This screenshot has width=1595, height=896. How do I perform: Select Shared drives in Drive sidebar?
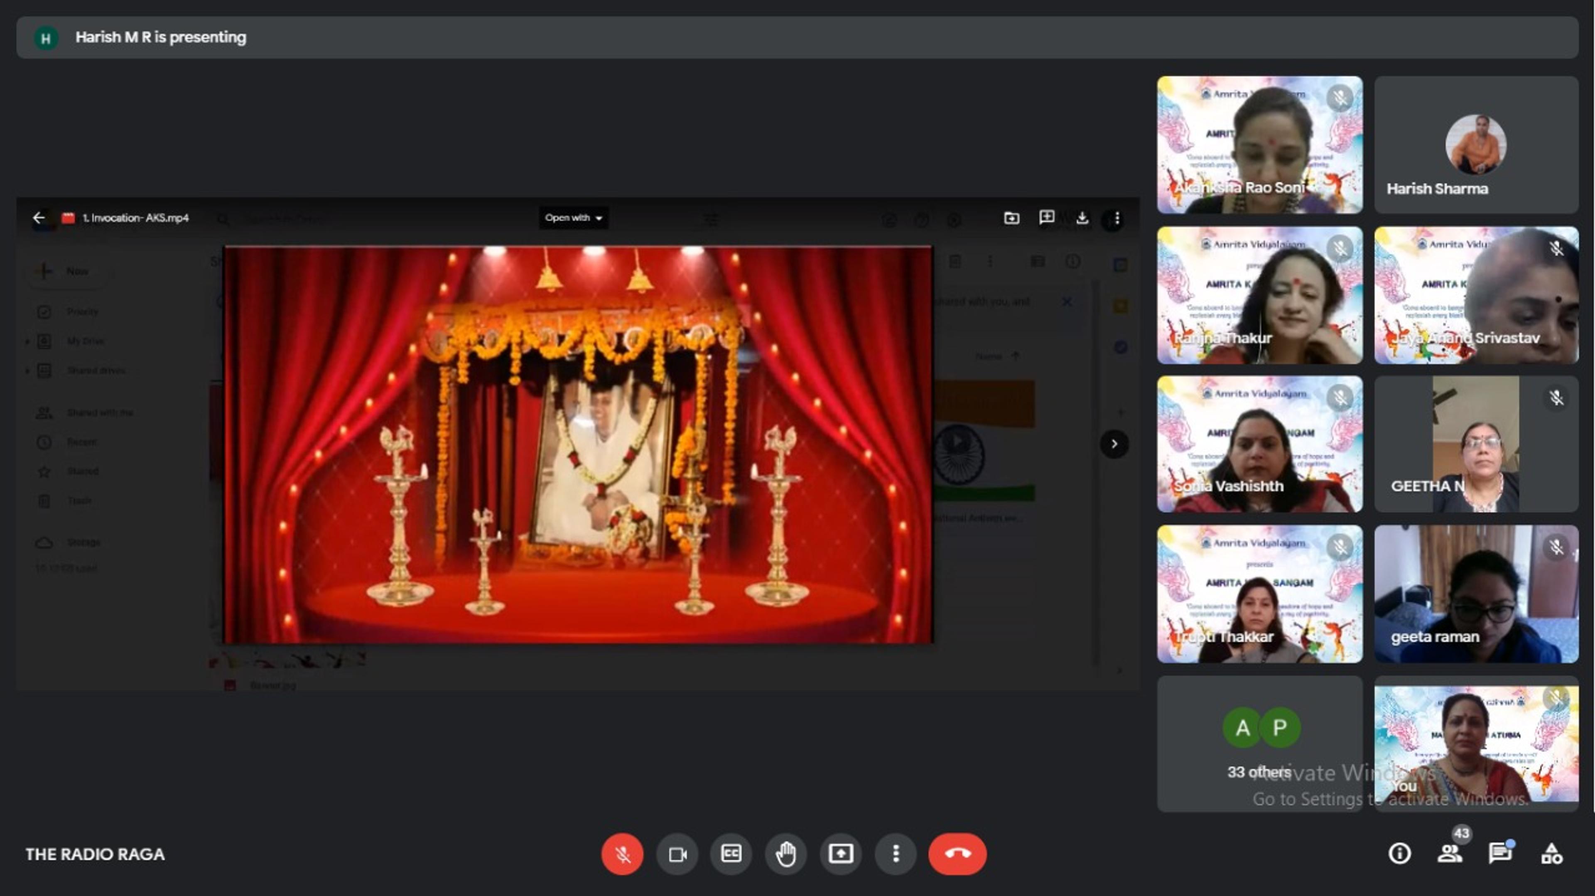pos(96,371)
